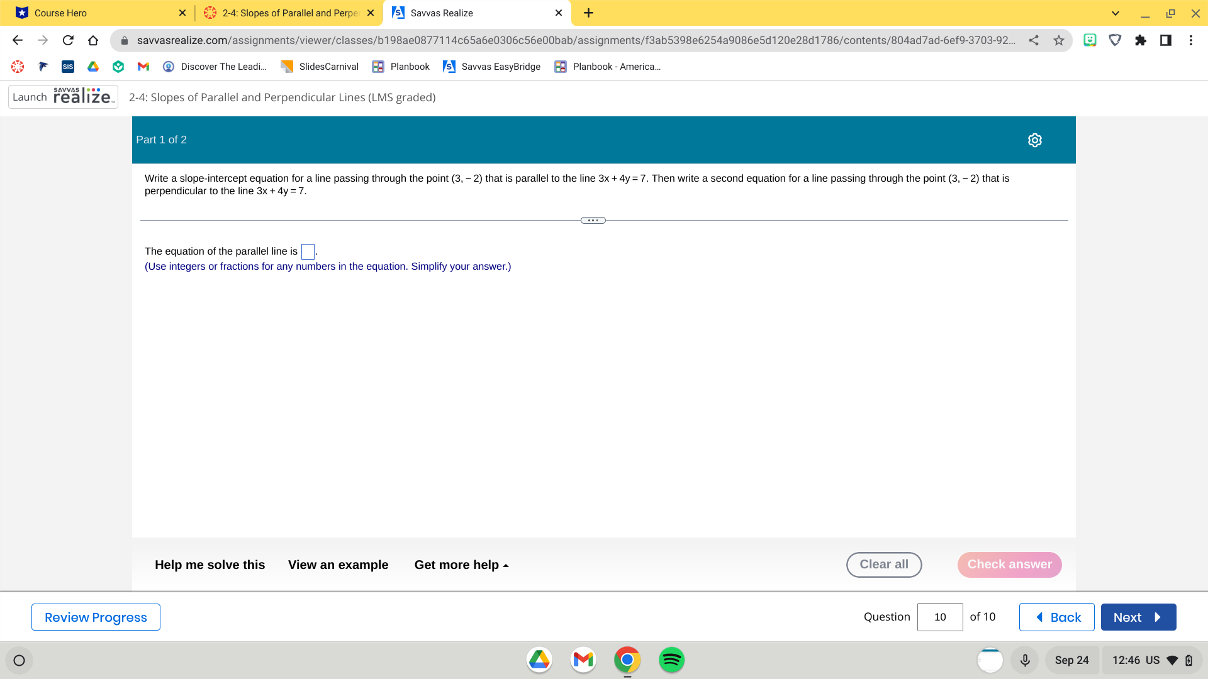Image resolution: width=1208 pixels, height=679 pixels.
Task: Open the question settings gear in Part 1 header
Action: [x=1035, y=140]
